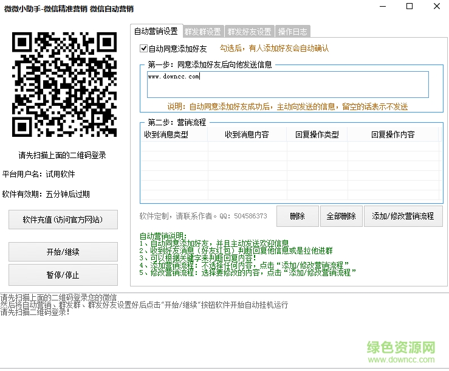Screen dimensions: 449x371
Task: Click the login QR code image
Action: 64,85
